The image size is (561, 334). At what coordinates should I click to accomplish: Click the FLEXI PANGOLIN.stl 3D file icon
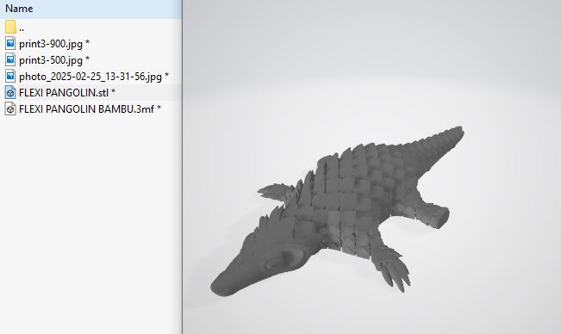click(x=10, y=92)
